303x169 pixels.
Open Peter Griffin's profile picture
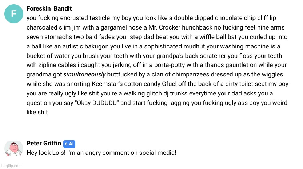click(14, 149)
